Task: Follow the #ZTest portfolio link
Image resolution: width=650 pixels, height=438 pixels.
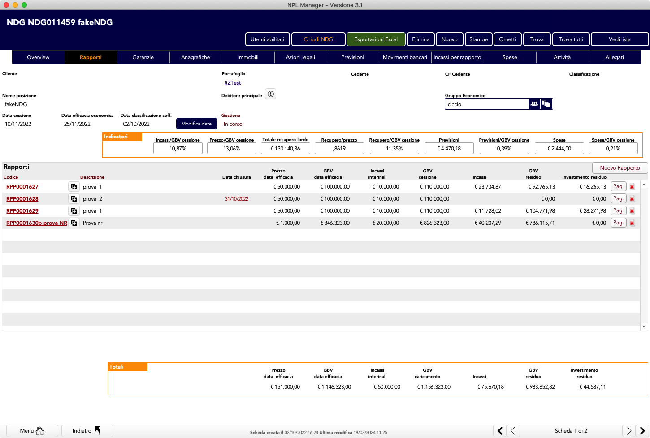Action: point(233,83)
